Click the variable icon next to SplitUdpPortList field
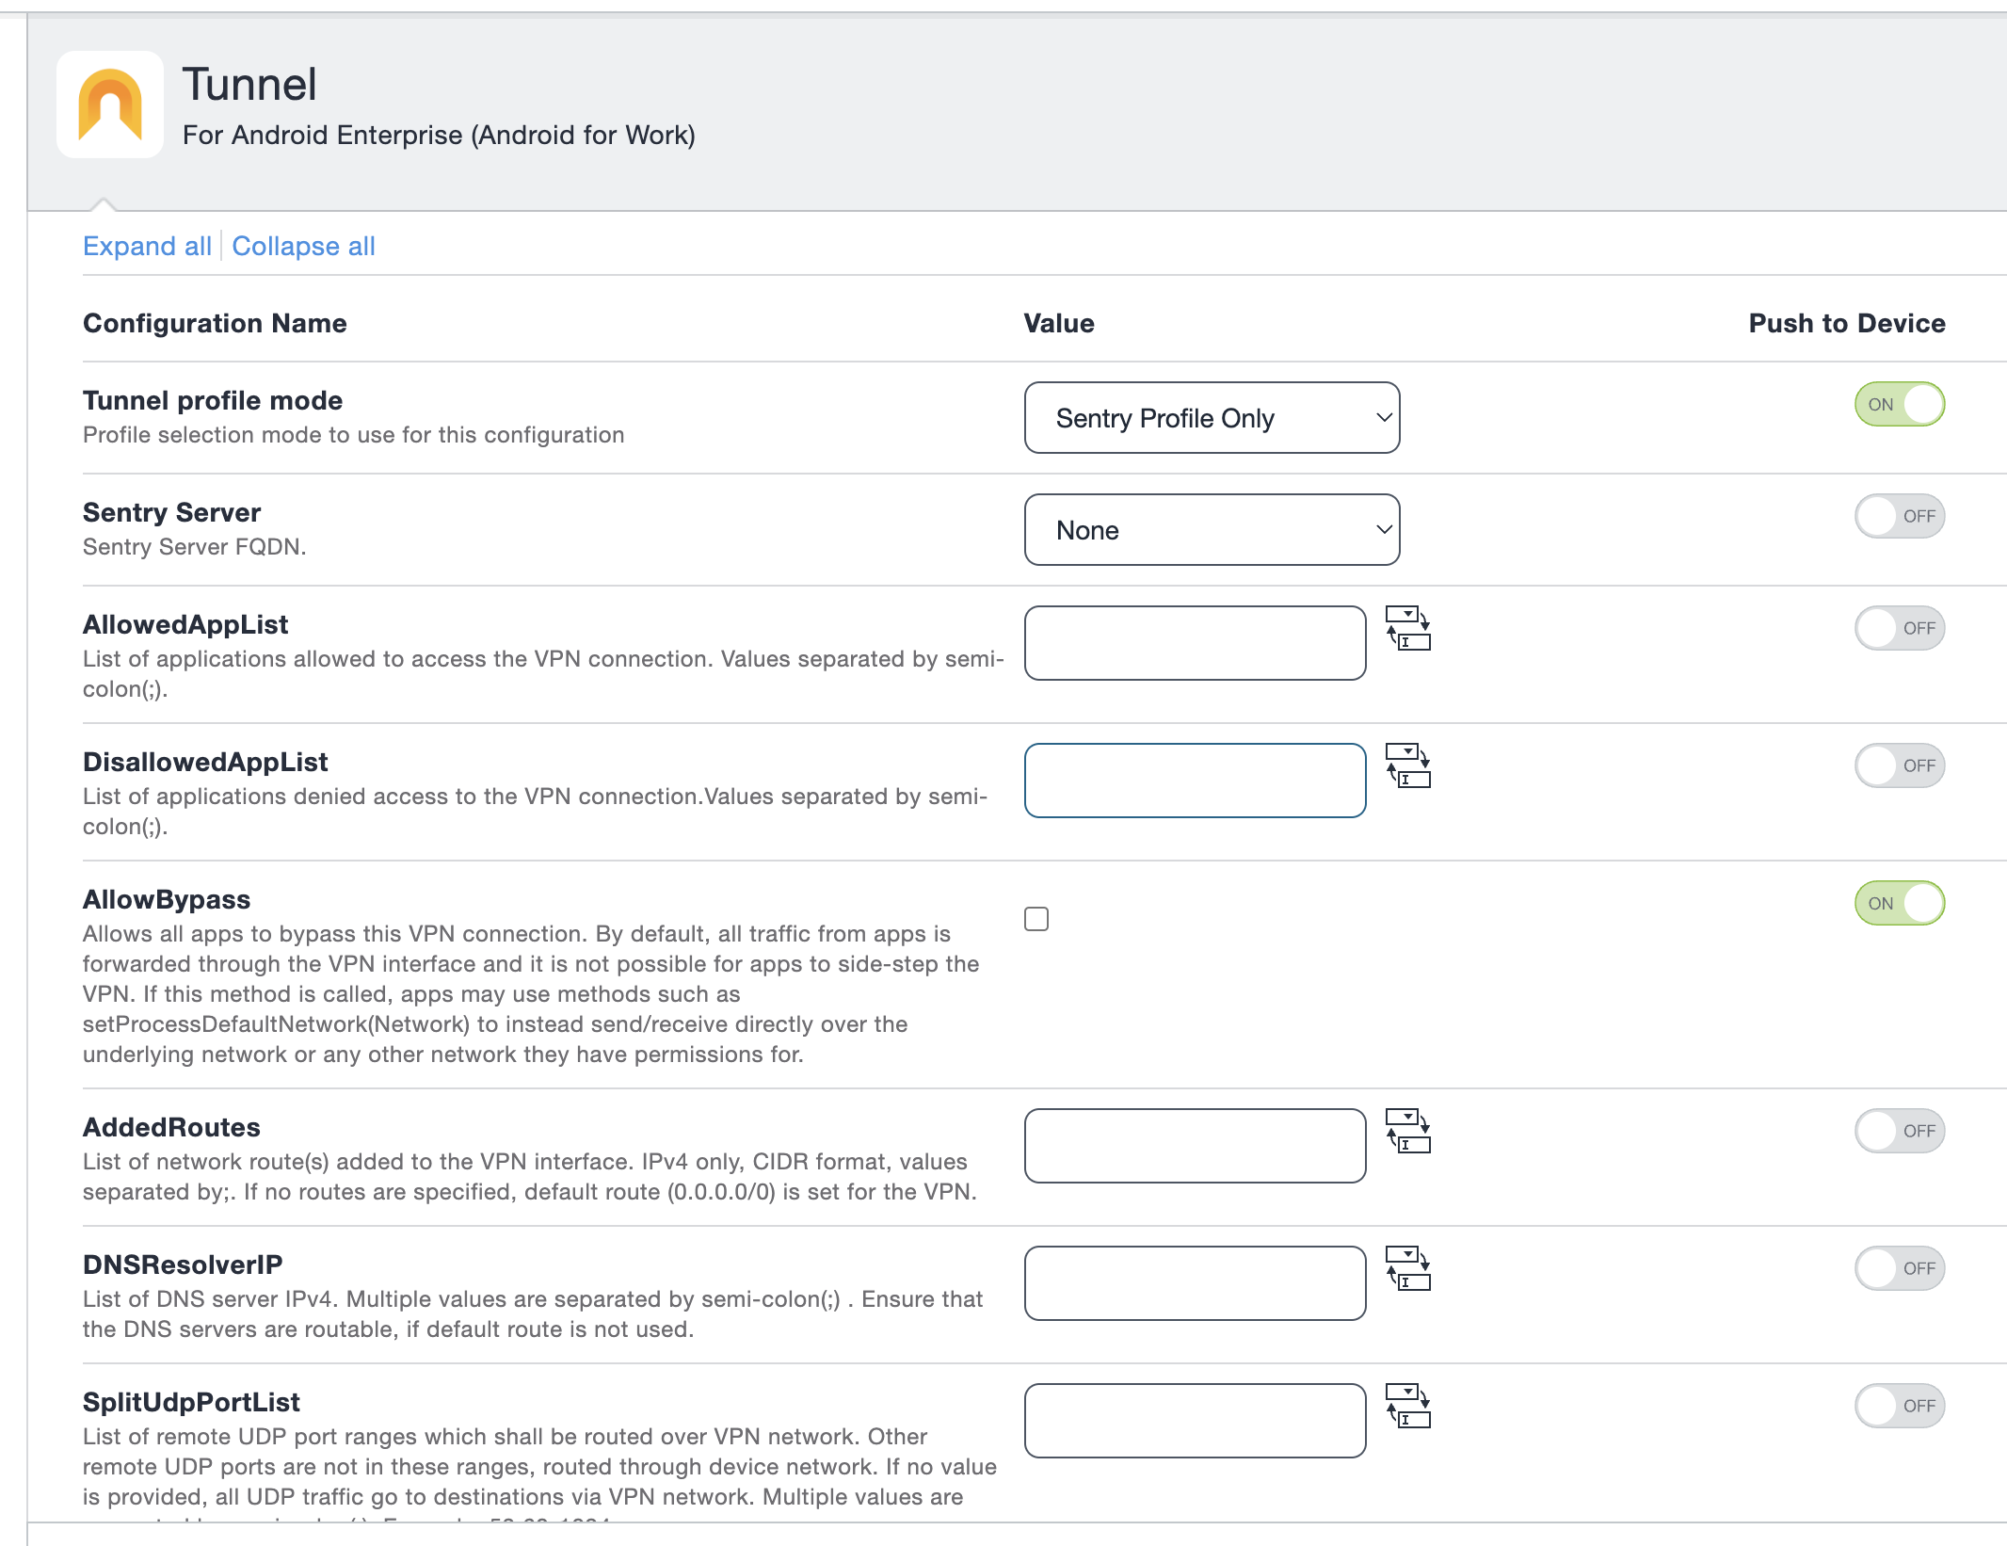Screen dimensions: 2007x1546 click(x=1407, y=1408)
